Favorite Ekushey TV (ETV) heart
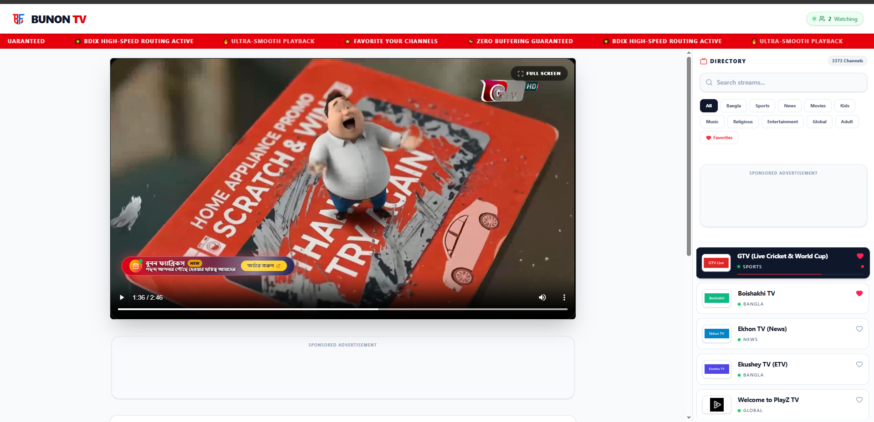This screenshot has height=422, width=874. click(859, 364)
